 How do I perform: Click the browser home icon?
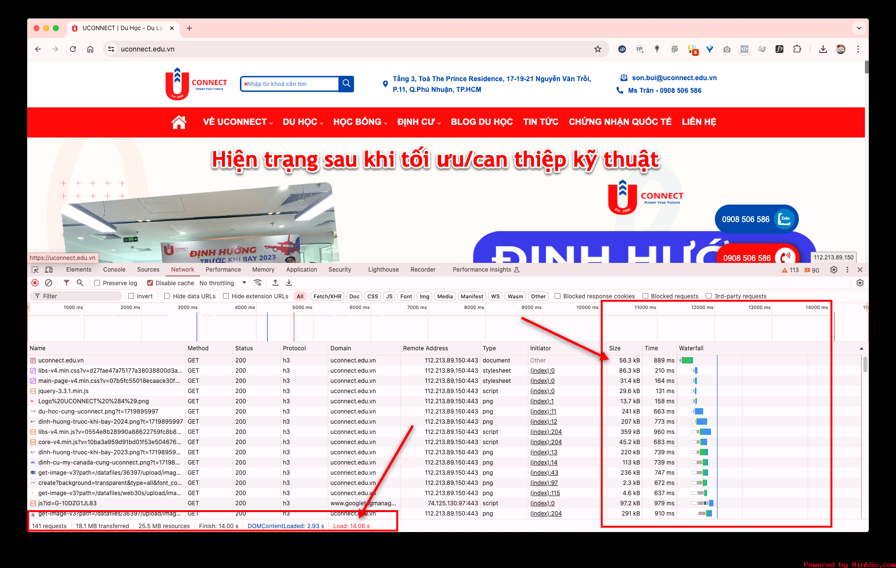pos(90,49)
